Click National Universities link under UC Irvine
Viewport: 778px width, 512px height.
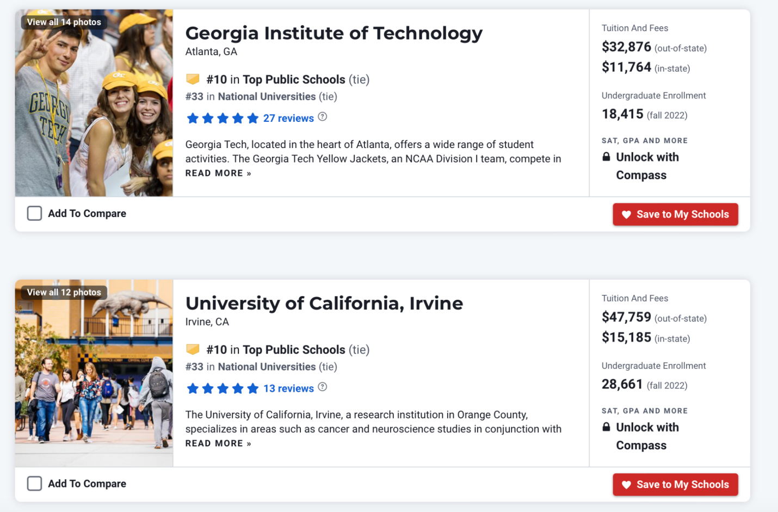(267, 367)
